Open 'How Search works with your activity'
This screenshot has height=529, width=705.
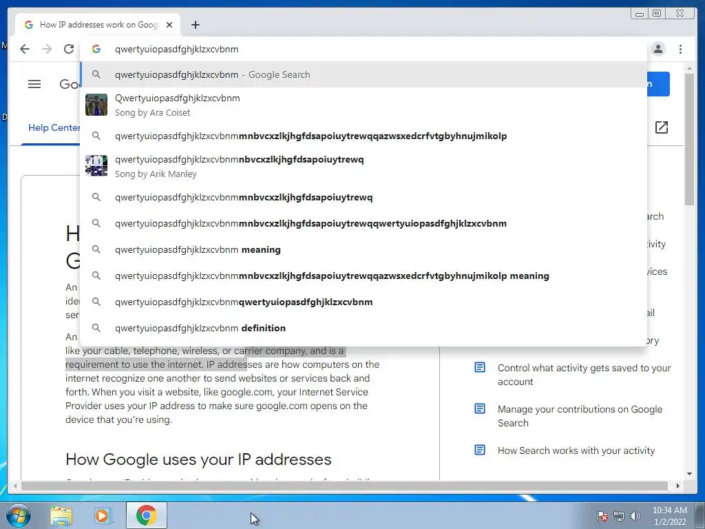click(x=576, y=450)
